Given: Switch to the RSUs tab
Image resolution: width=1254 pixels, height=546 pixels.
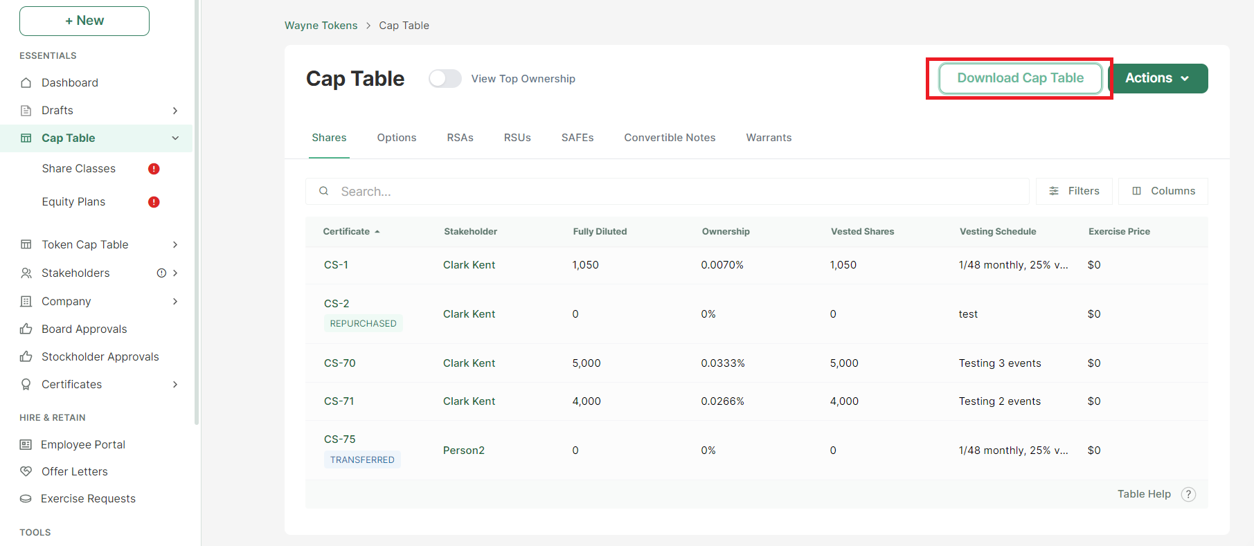Looking at the screenshot, I should click(x=517, y=138).
